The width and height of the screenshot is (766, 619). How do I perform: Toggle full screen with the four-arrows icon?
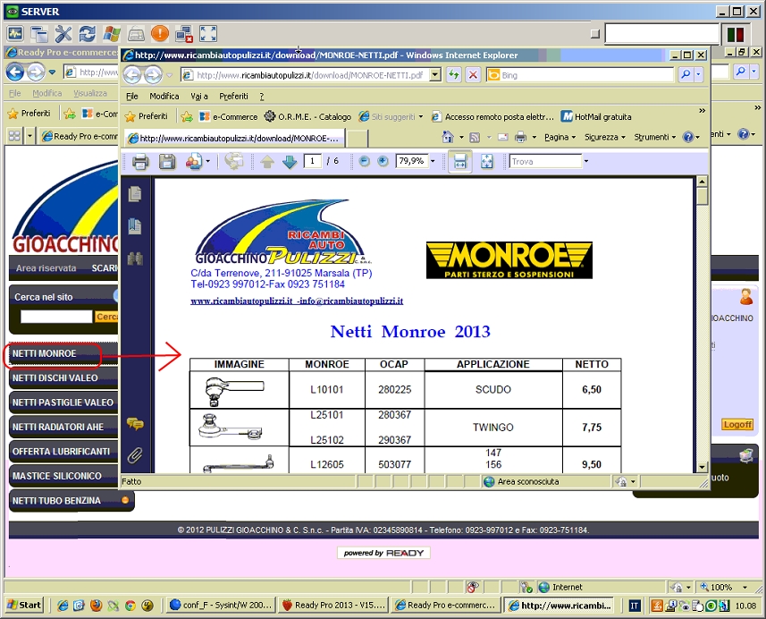(208, 34)
